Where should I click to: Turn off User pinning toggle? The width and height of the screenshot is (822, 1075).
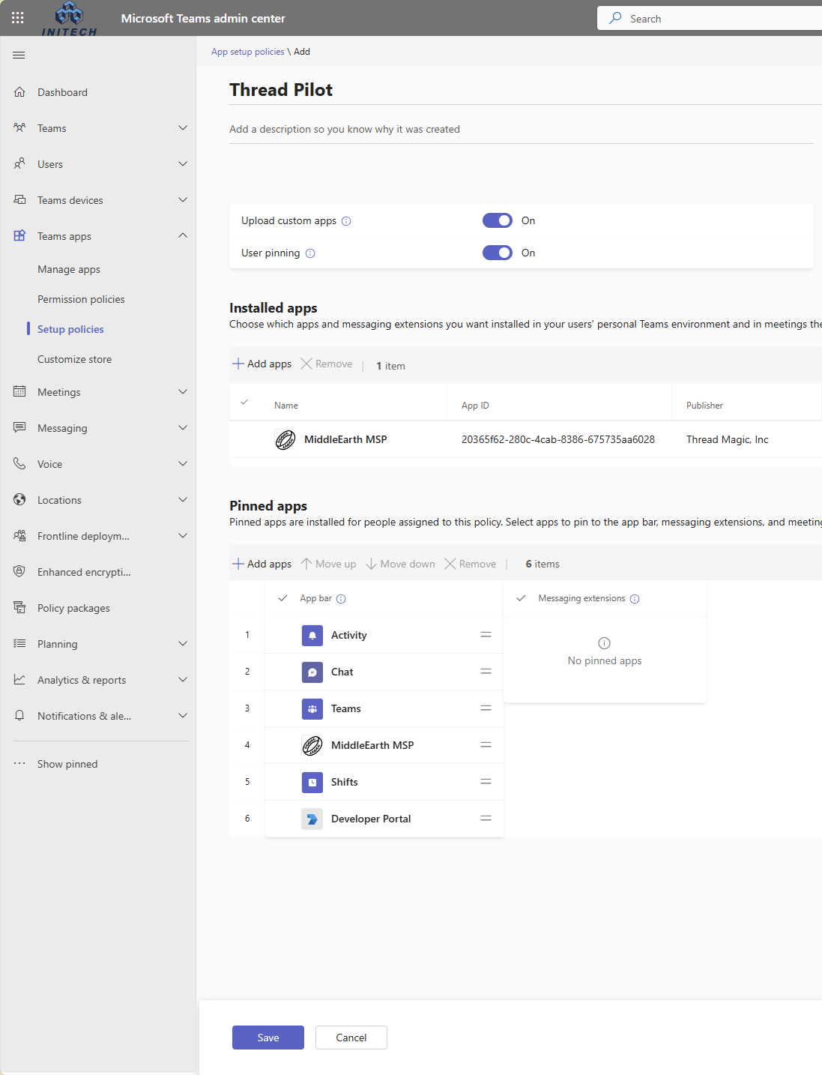[498, 253]
